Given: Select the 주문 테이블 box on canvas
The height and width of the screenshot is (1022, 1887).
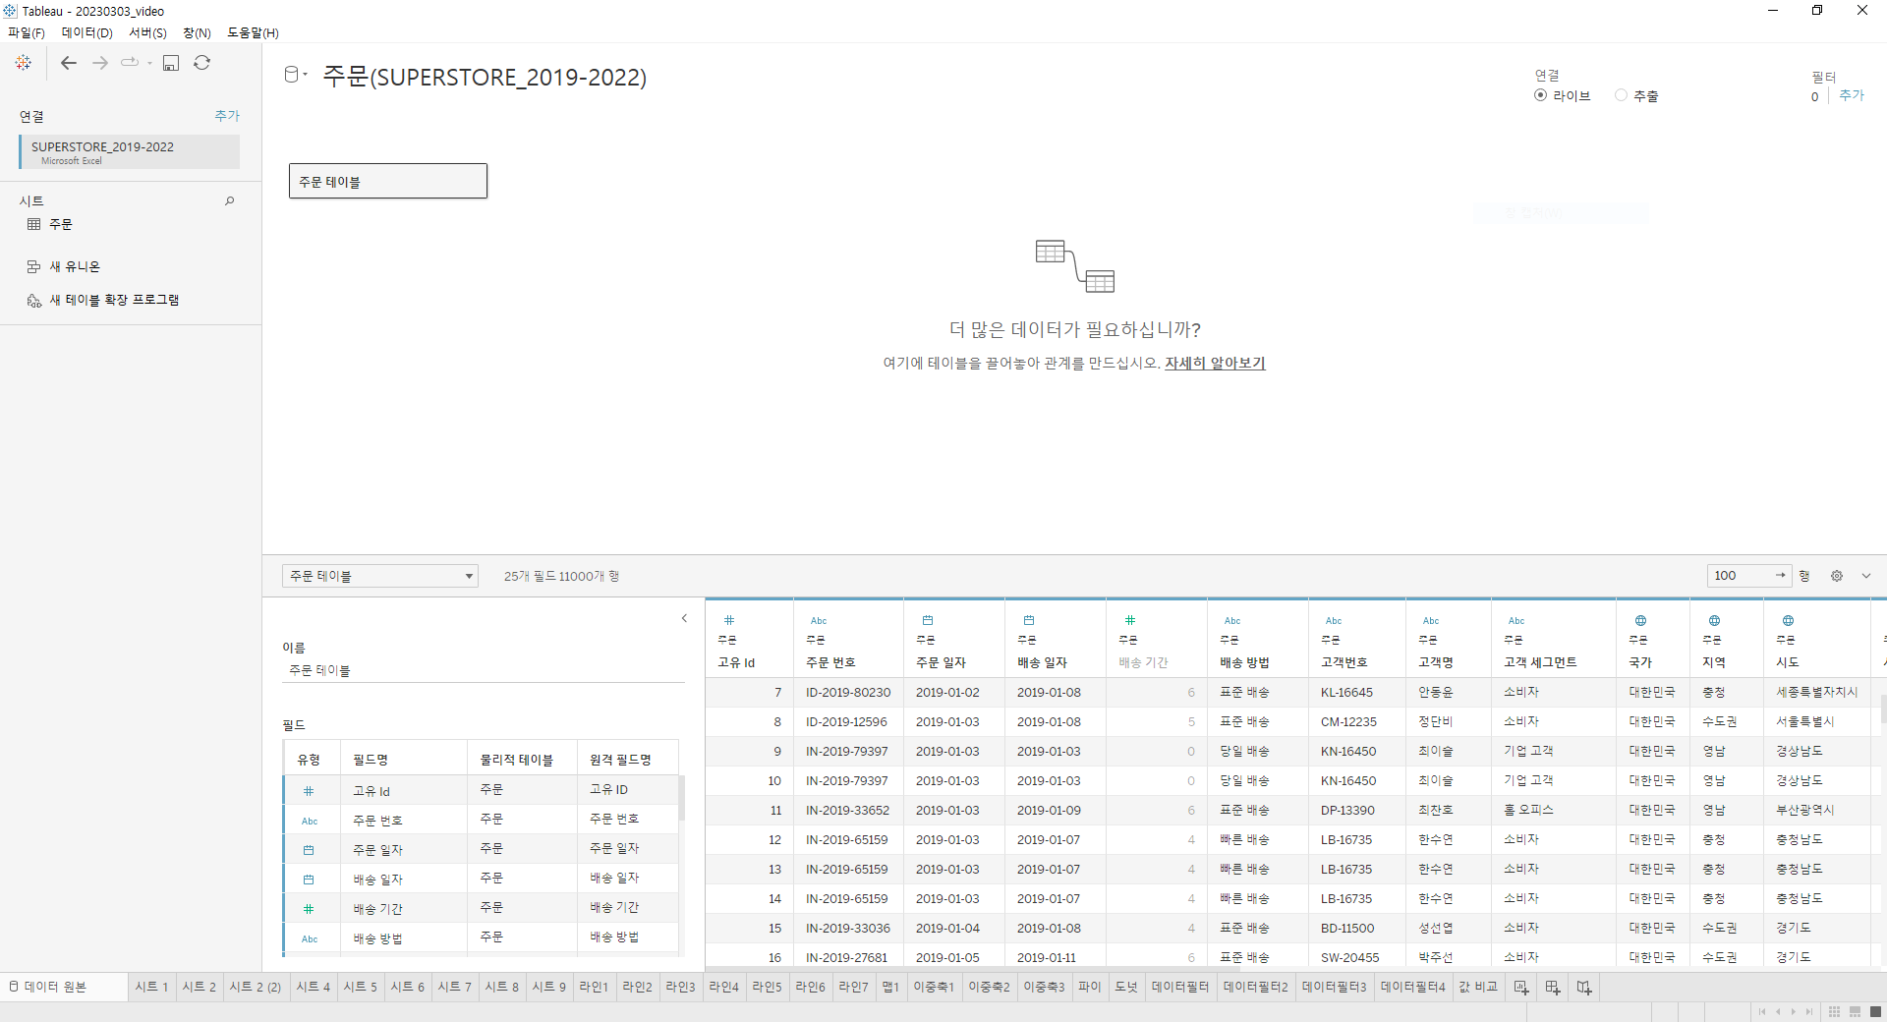Looking at the screenshot, I should 388,181.
